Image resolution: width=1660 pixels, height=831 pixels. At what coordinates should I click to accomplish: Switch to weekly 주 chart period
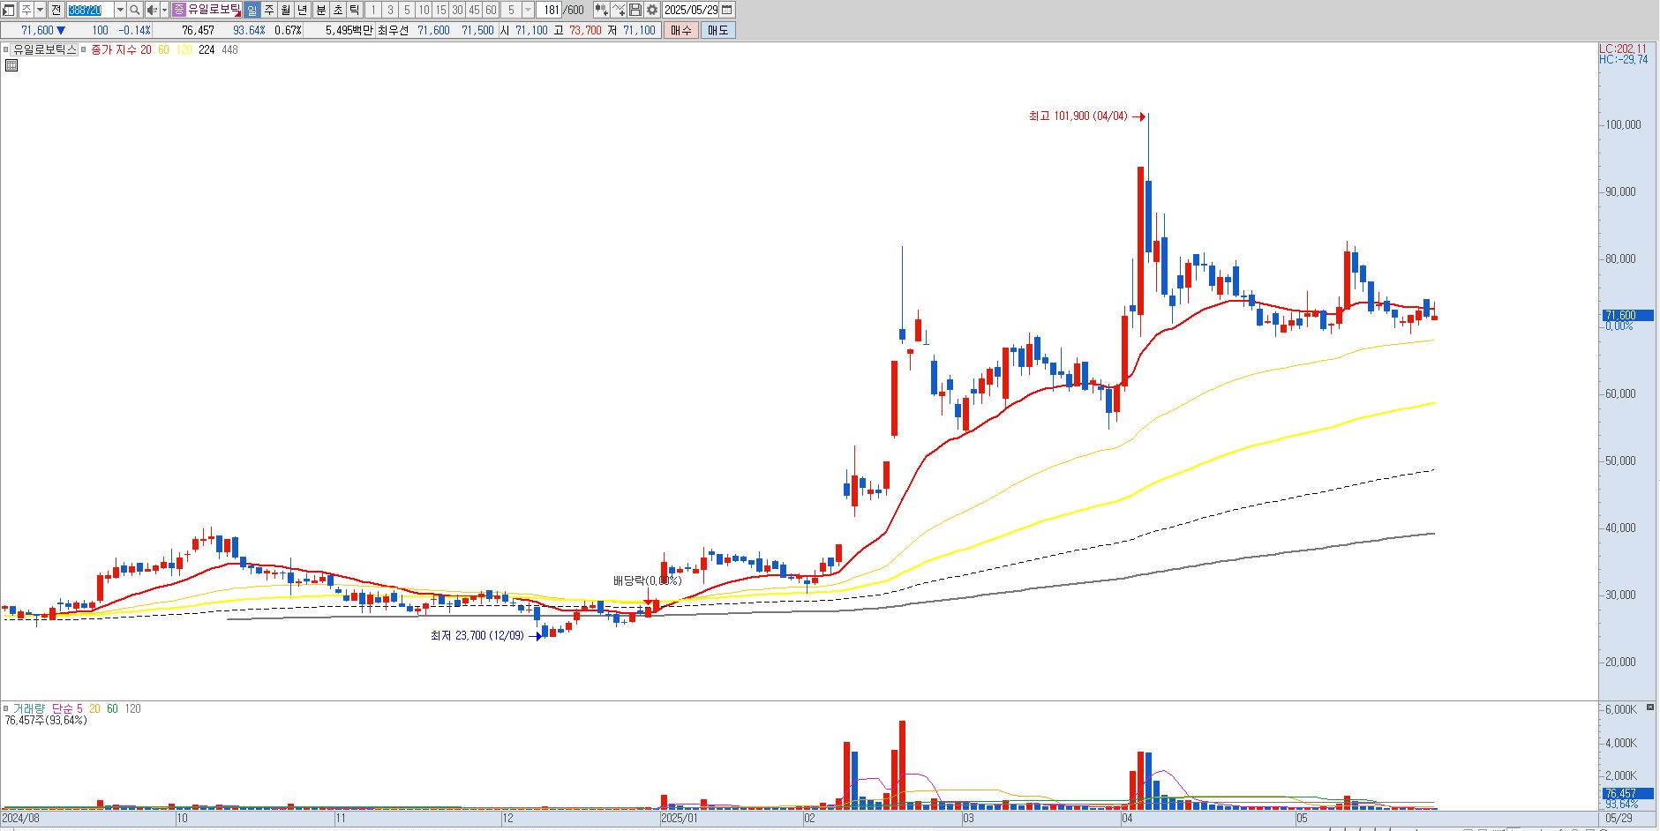pos(269,10)
